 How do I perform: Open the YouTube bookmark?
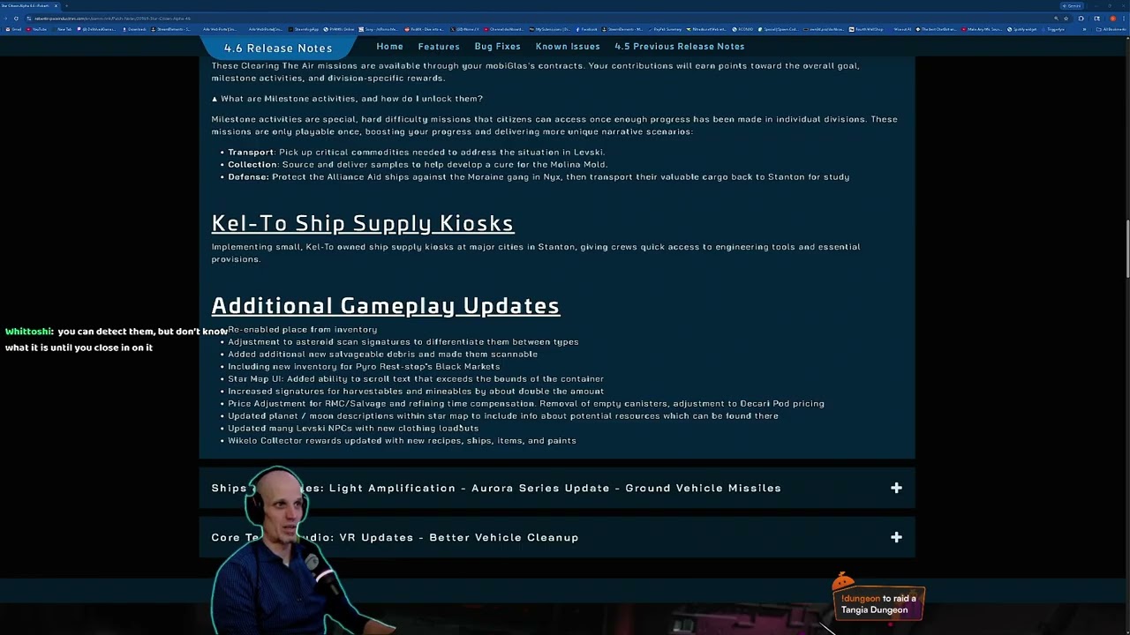(x=37, y=29)
